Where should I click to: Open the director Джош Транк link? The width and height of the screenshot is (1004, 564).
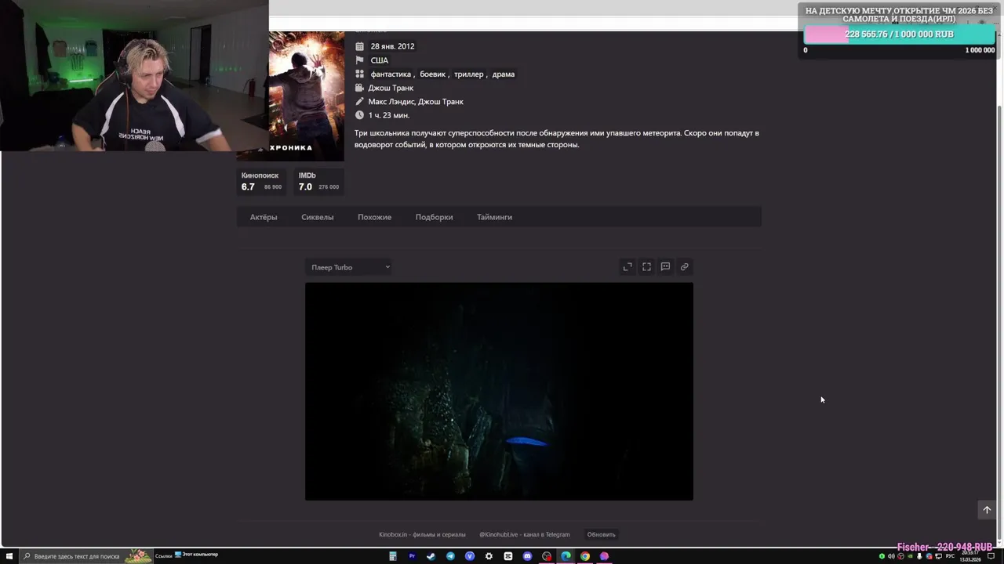391,88
